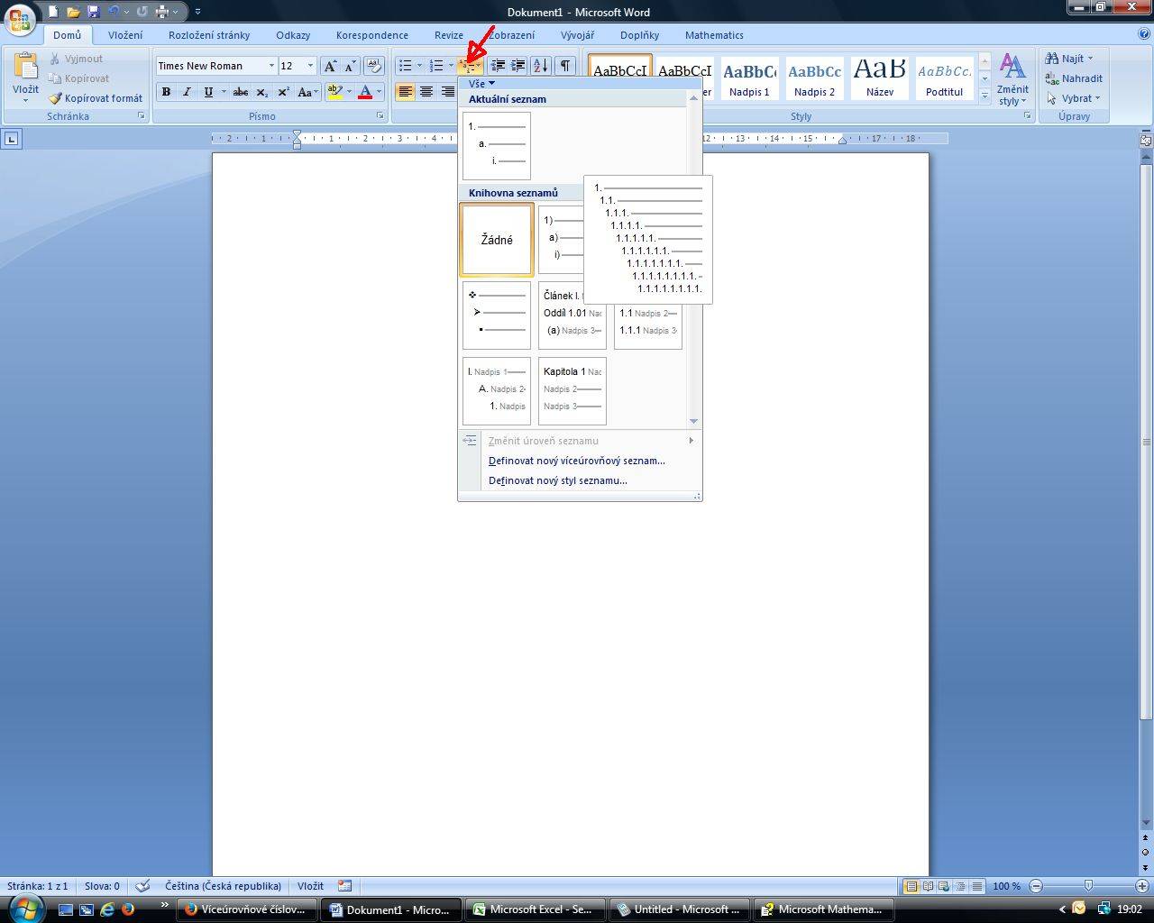This screenshot has height=923, width=1154.
Task: Click Clear Formatting icon
Action: click(374, 66)
